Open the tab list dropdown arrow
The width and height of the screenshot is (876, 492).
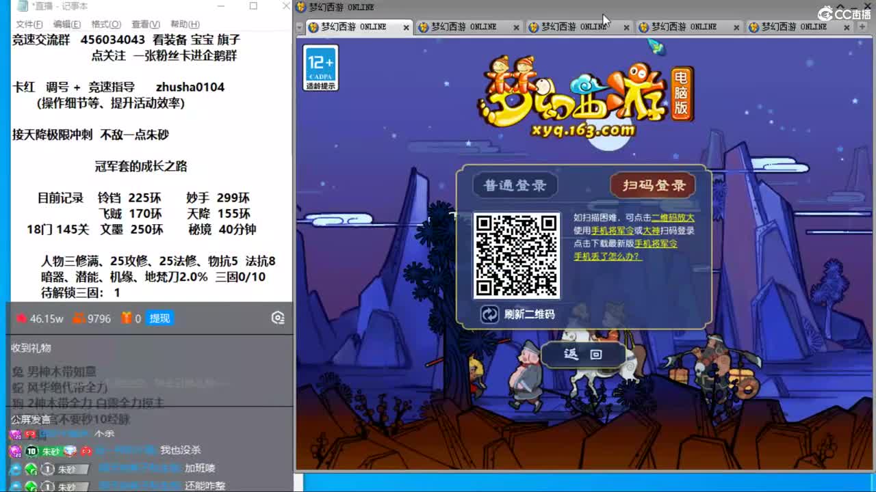pyautogui.click(x=300, y=27)
